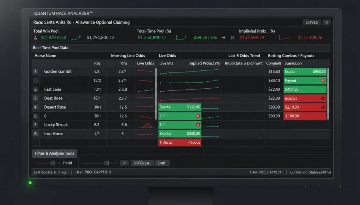This screenshot has height=205, width=360.
Task: Select the Dest Rose horse name
Action: point(53,98)
